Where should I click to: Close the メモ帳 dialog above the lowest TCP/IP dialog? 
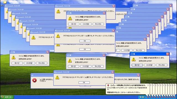(104, 55)
